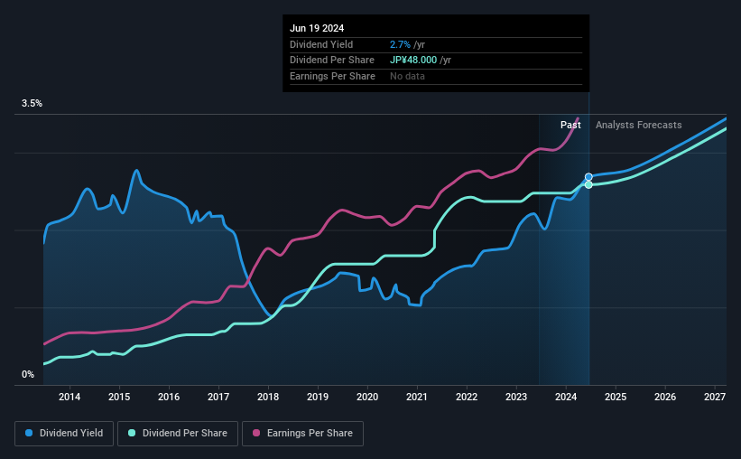Click the blue dot in Dividend Yield legend

point(29,433)
